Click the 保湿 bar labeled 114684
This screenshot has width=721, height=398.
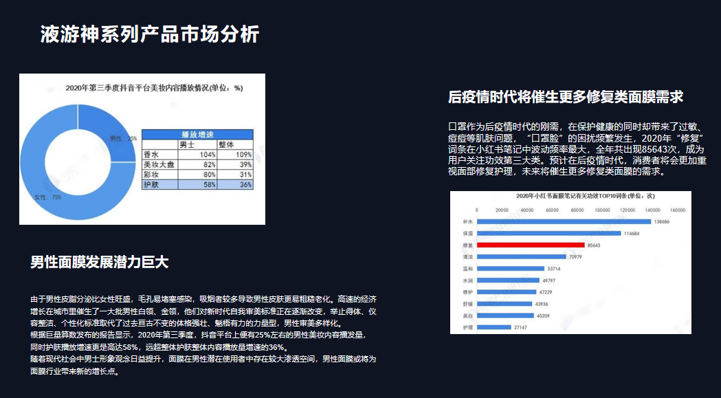coord(547,233)
